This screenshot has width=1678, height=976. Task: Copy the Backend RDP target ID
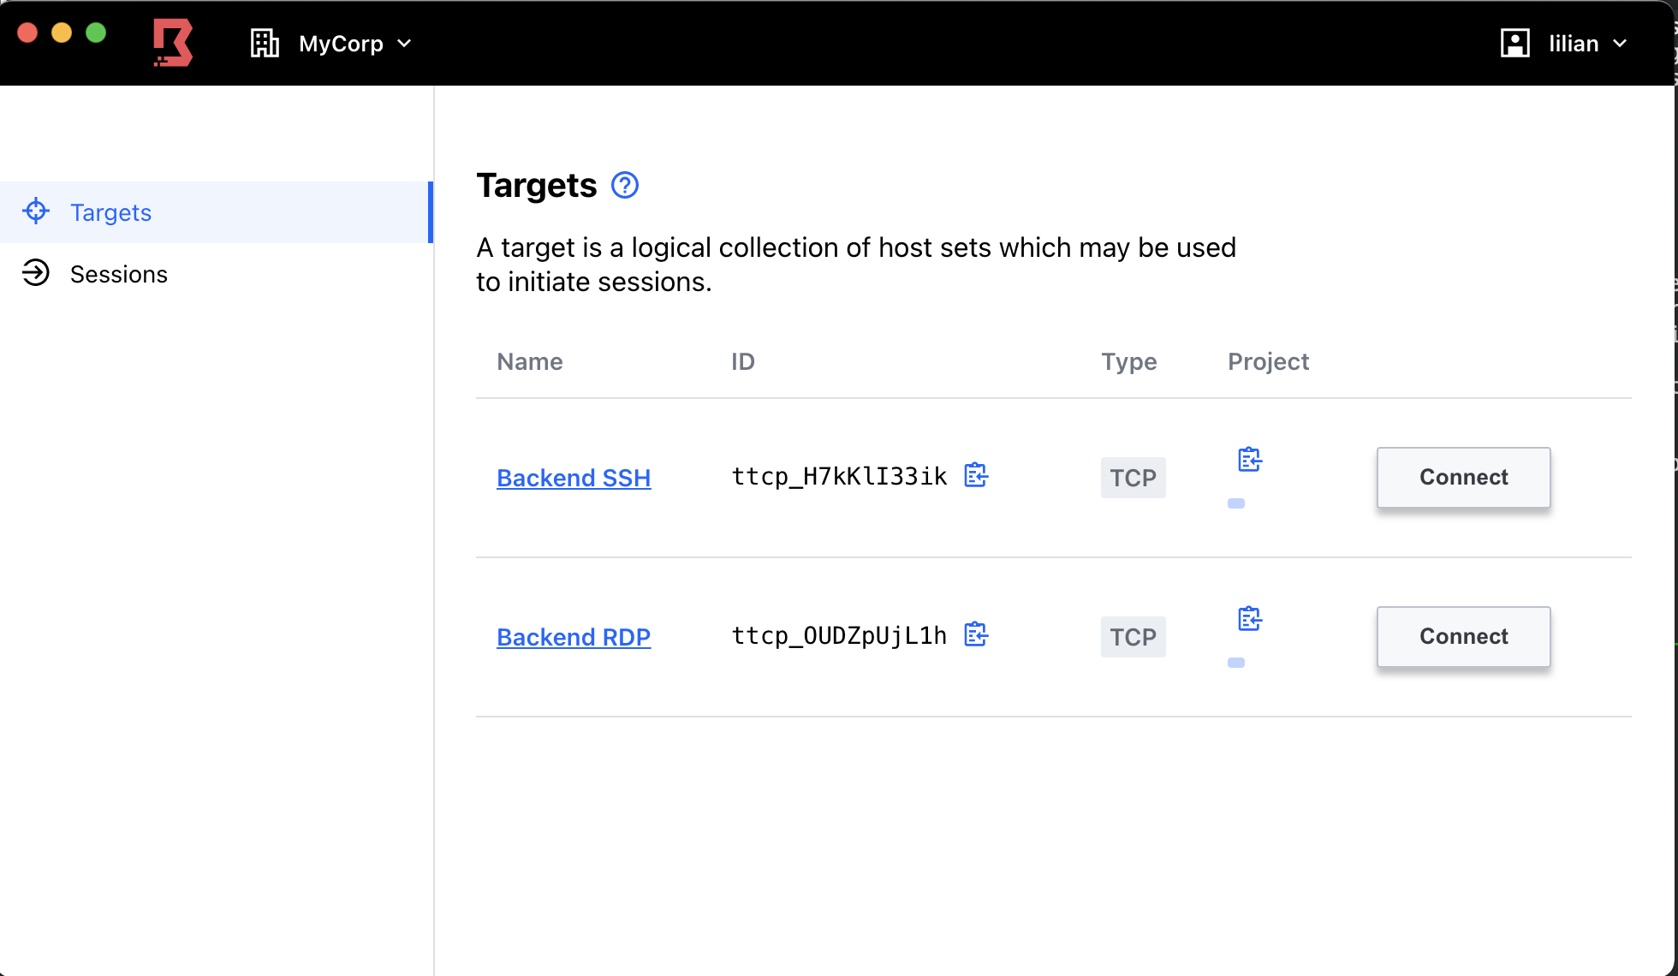976,634
